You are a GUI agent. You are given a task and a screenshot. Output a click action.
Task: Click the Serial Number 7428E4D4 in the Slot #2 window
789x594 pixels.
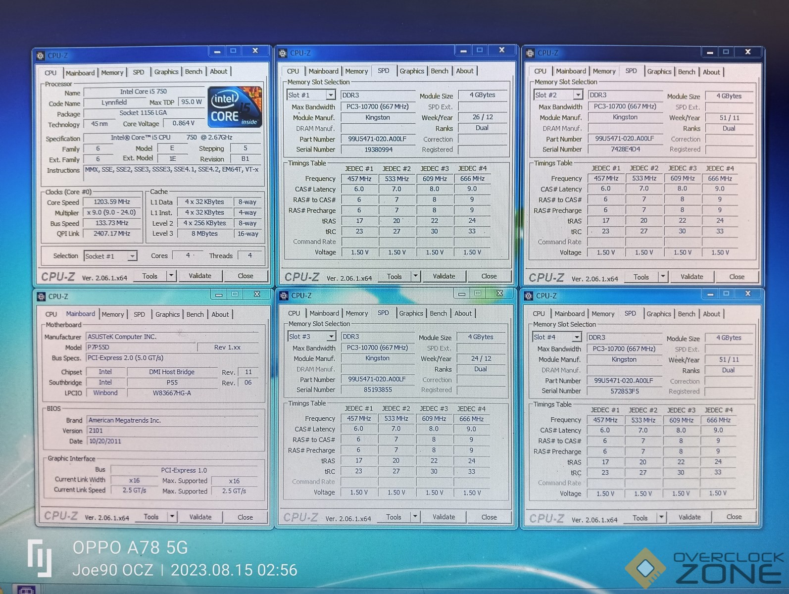(625, 149)
